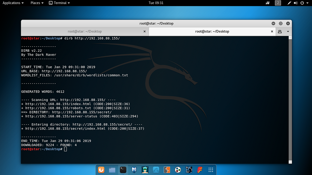Image resolution: width=312 pixels, height=175 pixels.
Task: Click the URL_BASE line
Action: pyautogui.click(x=54, y=71)
